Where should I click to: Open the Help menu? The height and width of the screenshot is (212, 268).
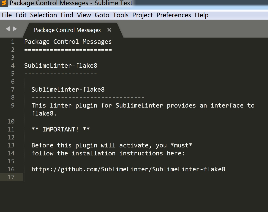(x=202, y=15)
